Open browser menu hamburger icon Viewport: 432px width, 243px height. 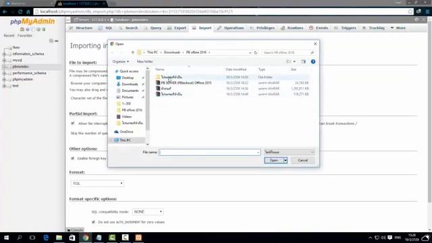427,11
